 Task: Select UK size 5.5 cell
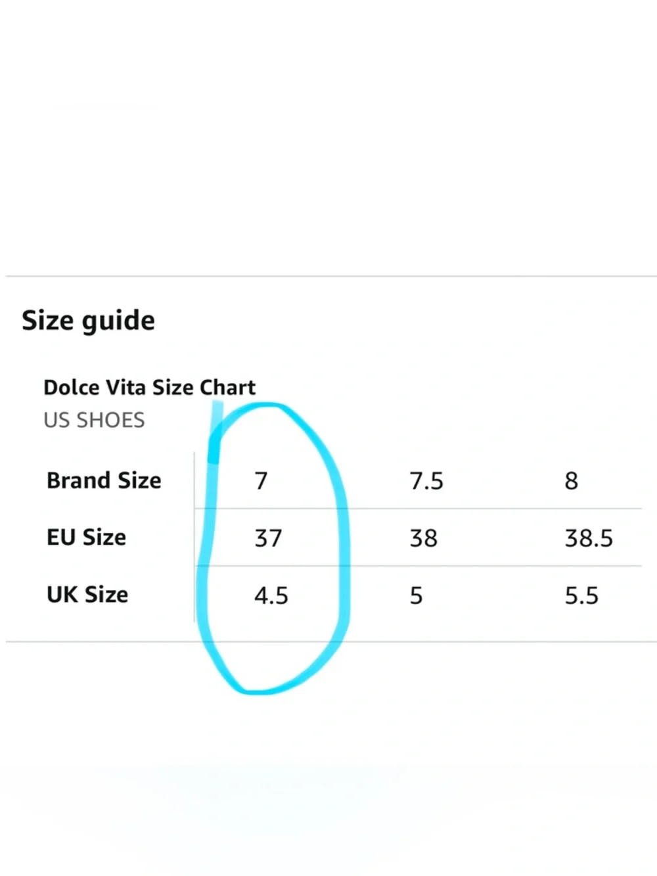pyautogui.click(x=581, y=595)
